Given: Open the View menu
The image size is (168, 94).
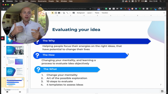Looking at the screenshot, I should [26, 1].
